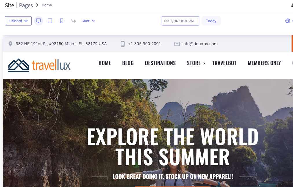Click the globe language icon
The image size is (293, 187).
pos(287,21)
